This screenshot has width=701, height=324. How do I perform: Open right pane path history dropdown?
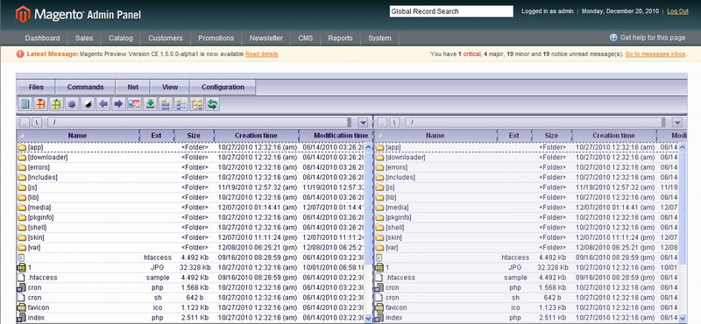click(x=676, y=123)
